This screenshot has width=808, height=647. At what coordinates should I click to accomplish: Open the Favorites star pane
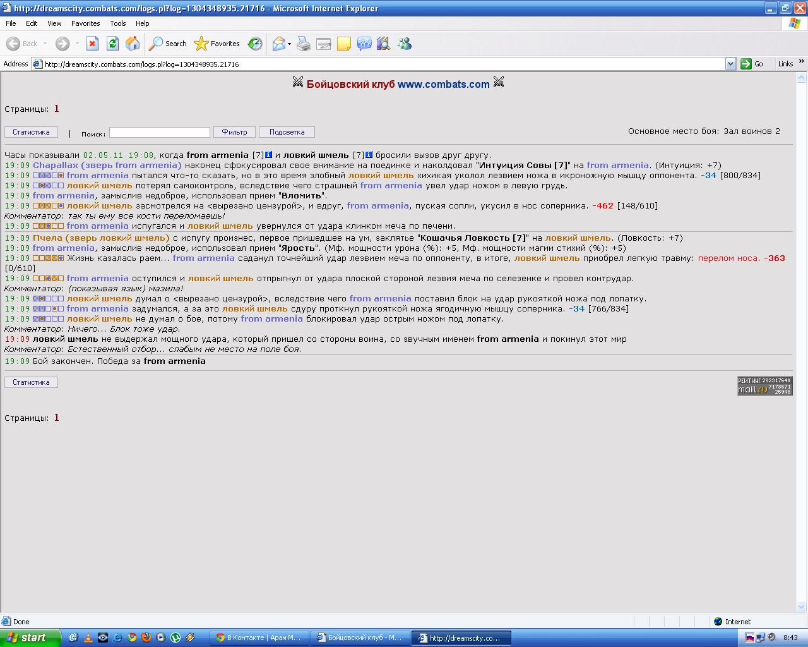pyautogui.click(x=217, y=44)
